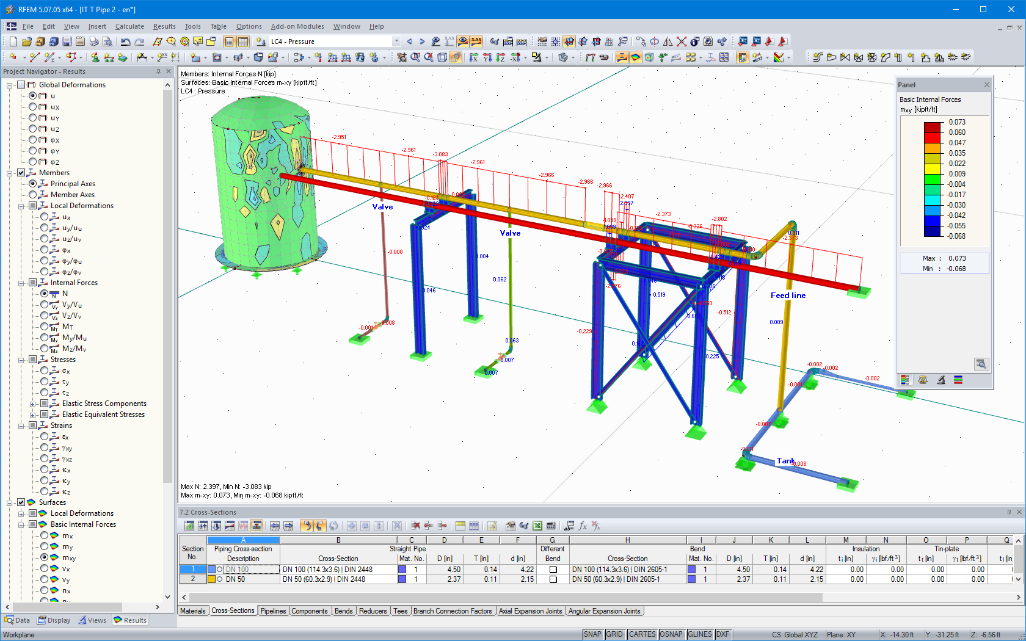Select the Undo icon on the main toolbar

pos(126,41)
